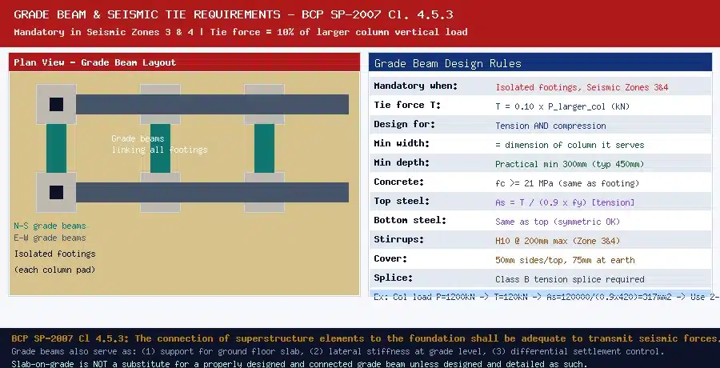720x368 pixels.
Task: Click the lower E-W grade beam bar
Action: (x=212, y=192)
